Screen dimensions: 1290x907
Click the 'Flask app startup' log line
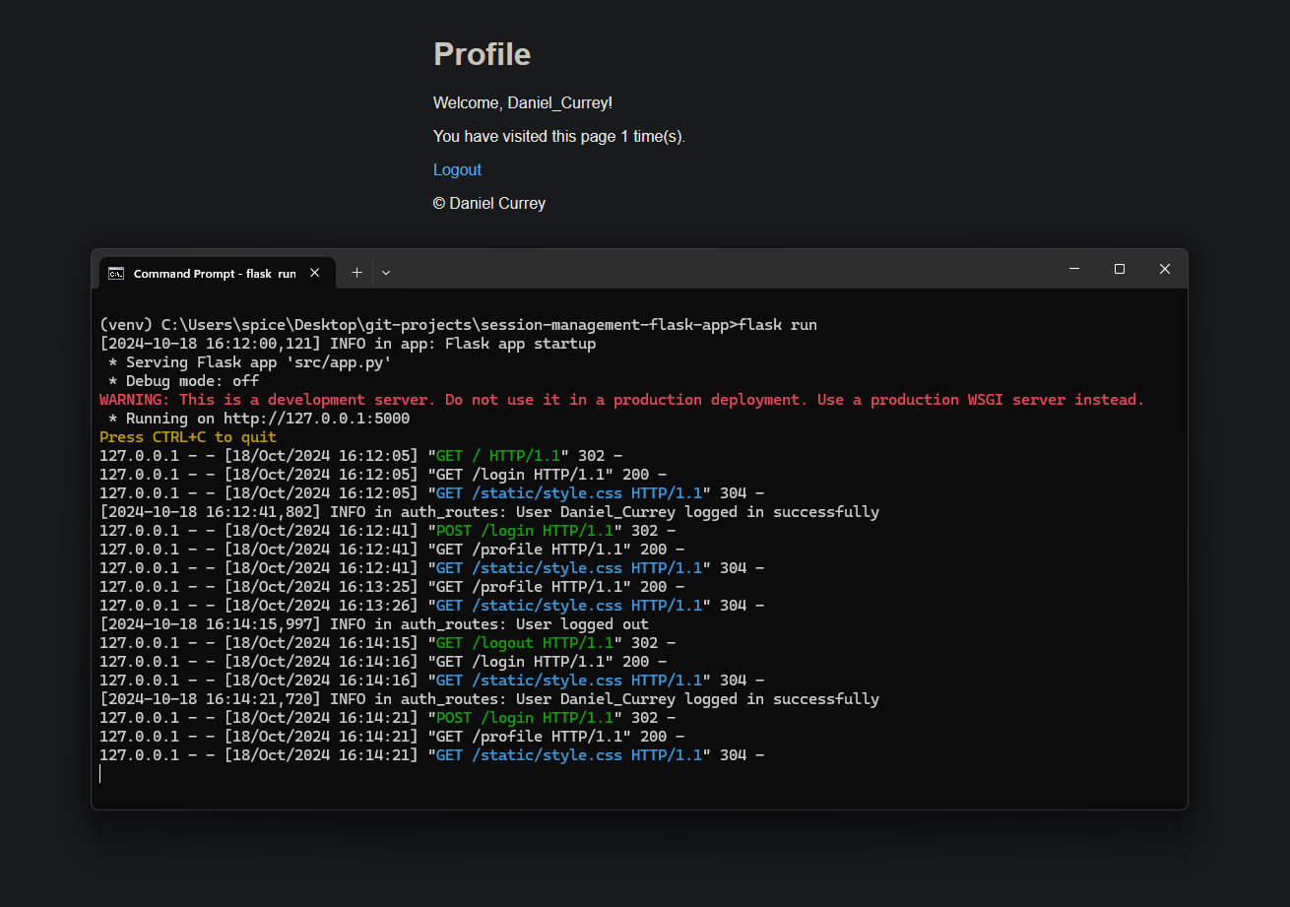pos(348,344)
